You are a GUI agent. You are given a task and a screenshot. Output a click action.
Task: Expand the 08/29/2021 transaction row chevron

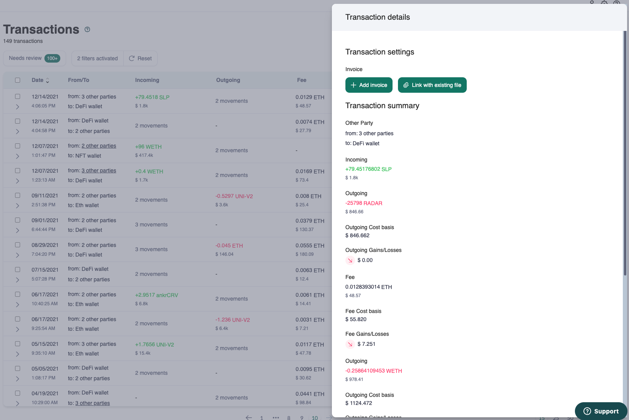click(17, 255)
